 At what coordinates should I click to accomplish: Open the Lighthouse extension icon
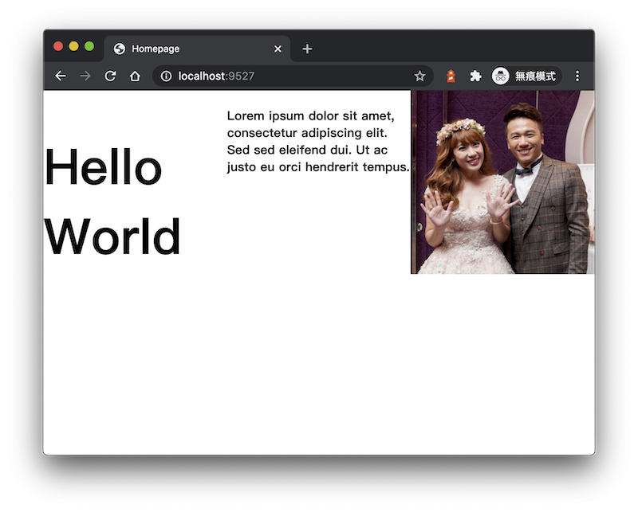(x=451, y=76)
